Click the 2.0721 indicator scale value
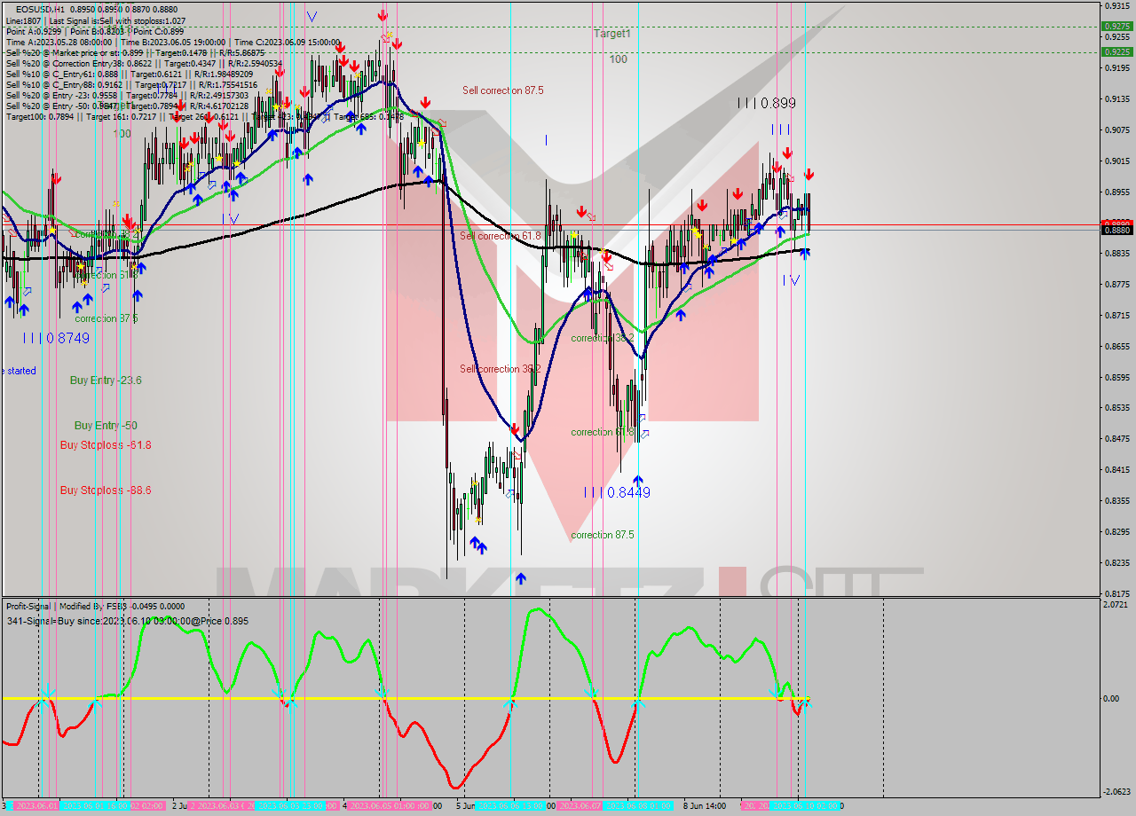 point(1116,605)
